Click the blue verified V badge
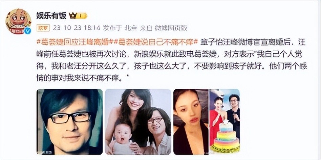Image resolution: width=321 pixels, height=160 pixels. (27, 31)
